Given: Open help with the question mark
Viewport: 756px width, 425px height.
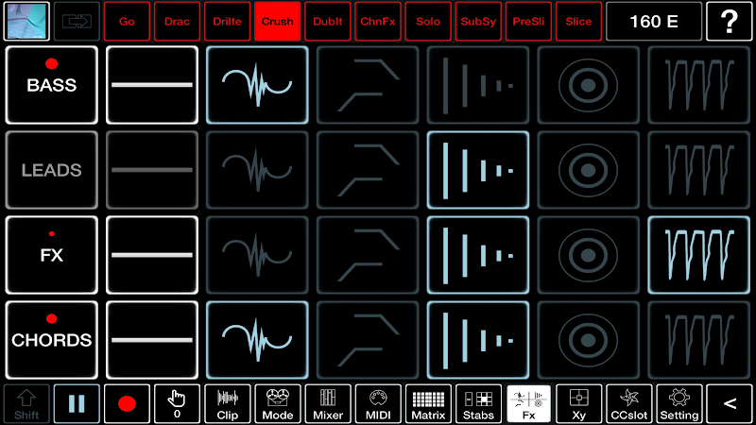Looking at the screenshot, I should coord(729,21).
